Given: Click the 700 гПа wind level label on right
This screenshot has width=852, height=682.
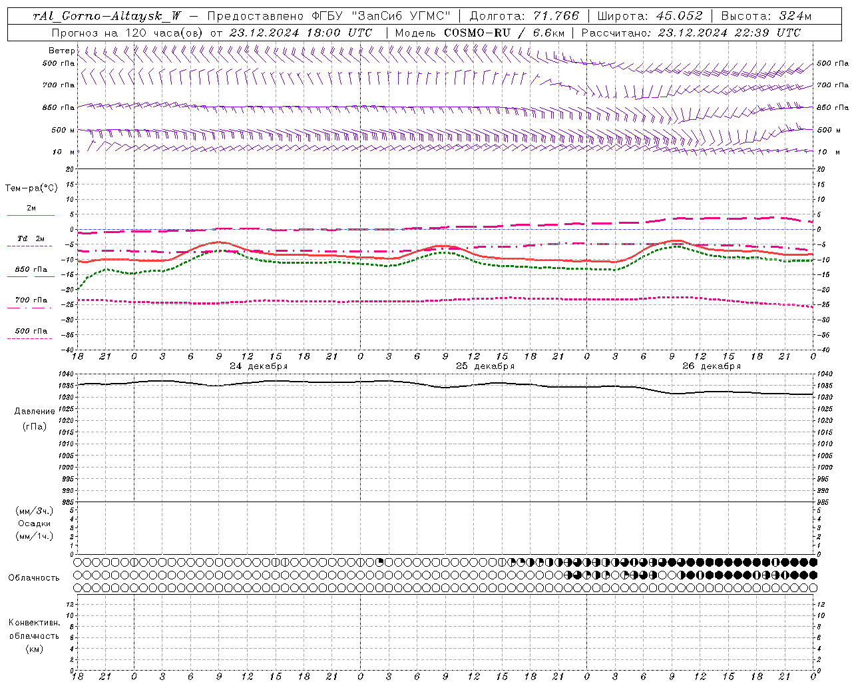Looking at the screenshot, I should [x=833, y=85].
